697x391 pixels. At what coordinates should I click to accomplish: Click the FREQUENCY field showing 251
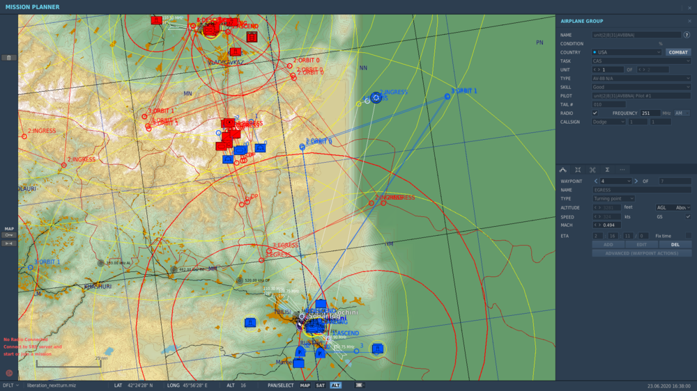[650, 113]
